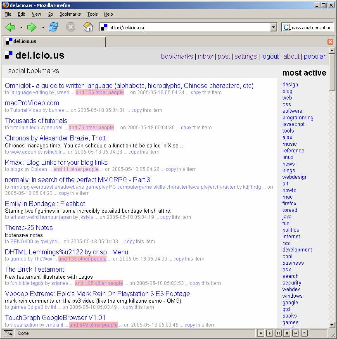Viewport: 337px width, 339px height.
Task: Open the bookmarks navigation link
Action: pos(177,57)
